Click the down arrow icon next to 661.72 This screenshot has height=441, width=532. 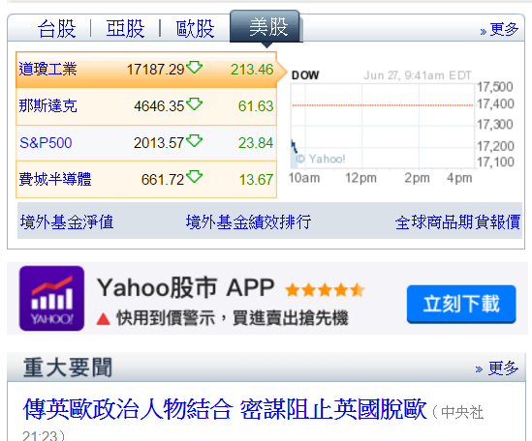click(195, 177)
